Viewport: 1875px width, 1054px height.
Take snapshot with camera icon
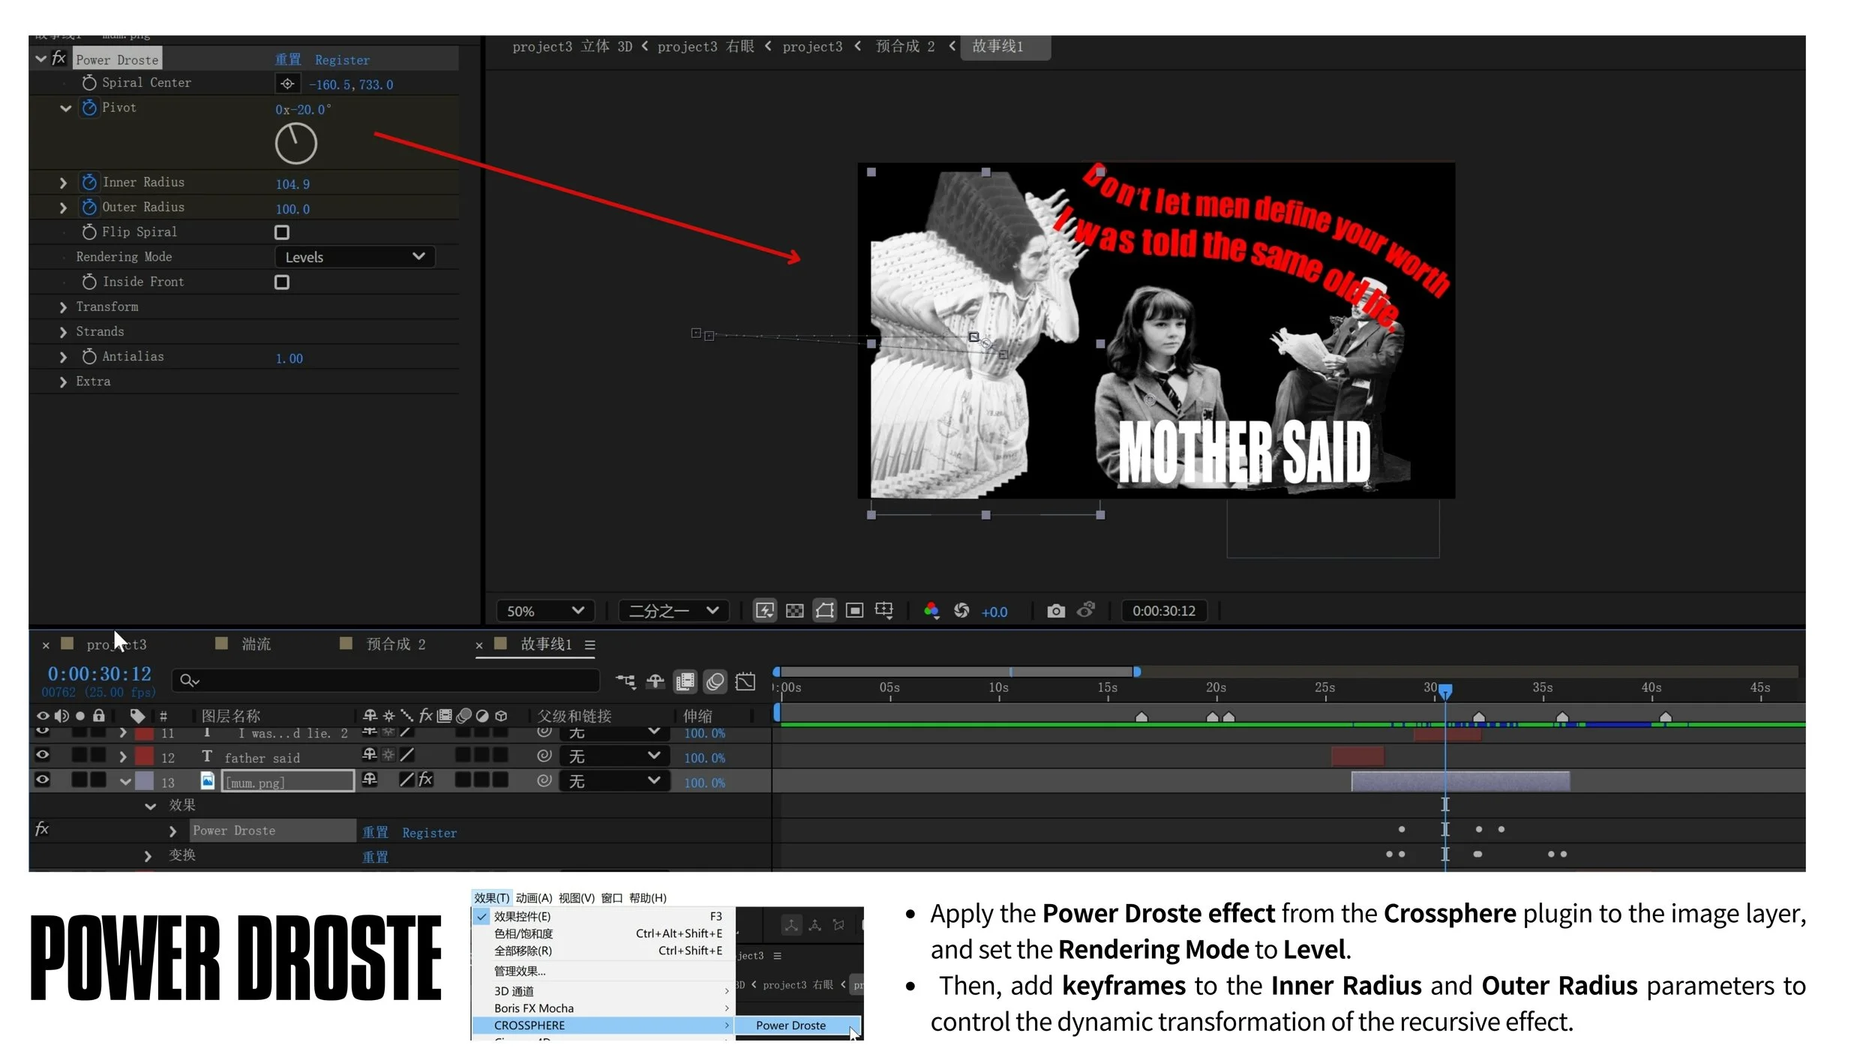pyautogui.click(x=1055, y=611)
